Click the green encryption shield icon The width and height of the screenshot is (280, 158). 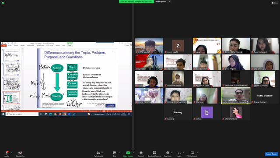(3, 3)
